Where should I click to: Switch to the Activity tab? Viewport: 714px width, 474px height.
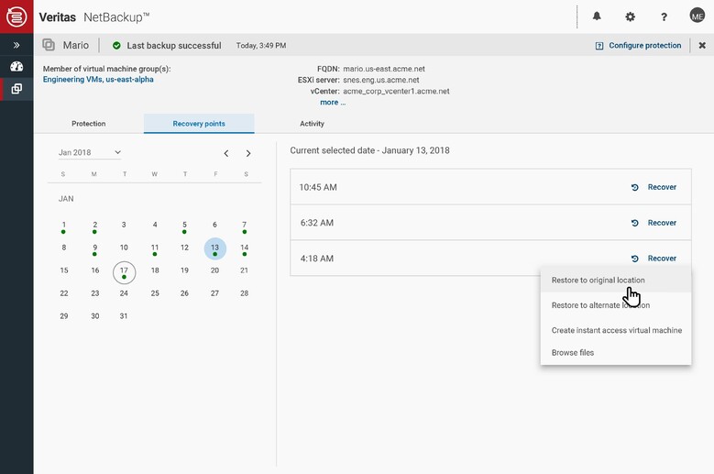pyautogui.click(x=312, y=124)
